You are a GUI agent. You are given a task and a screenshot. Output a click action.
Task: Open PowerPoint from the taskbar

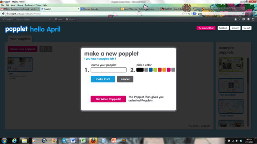113,140
